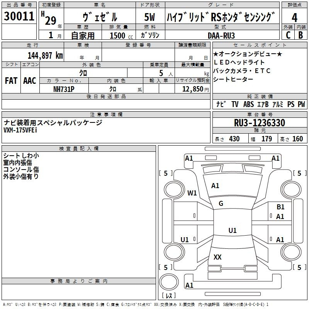Click the PW equipment entry

tap(301, 104)
